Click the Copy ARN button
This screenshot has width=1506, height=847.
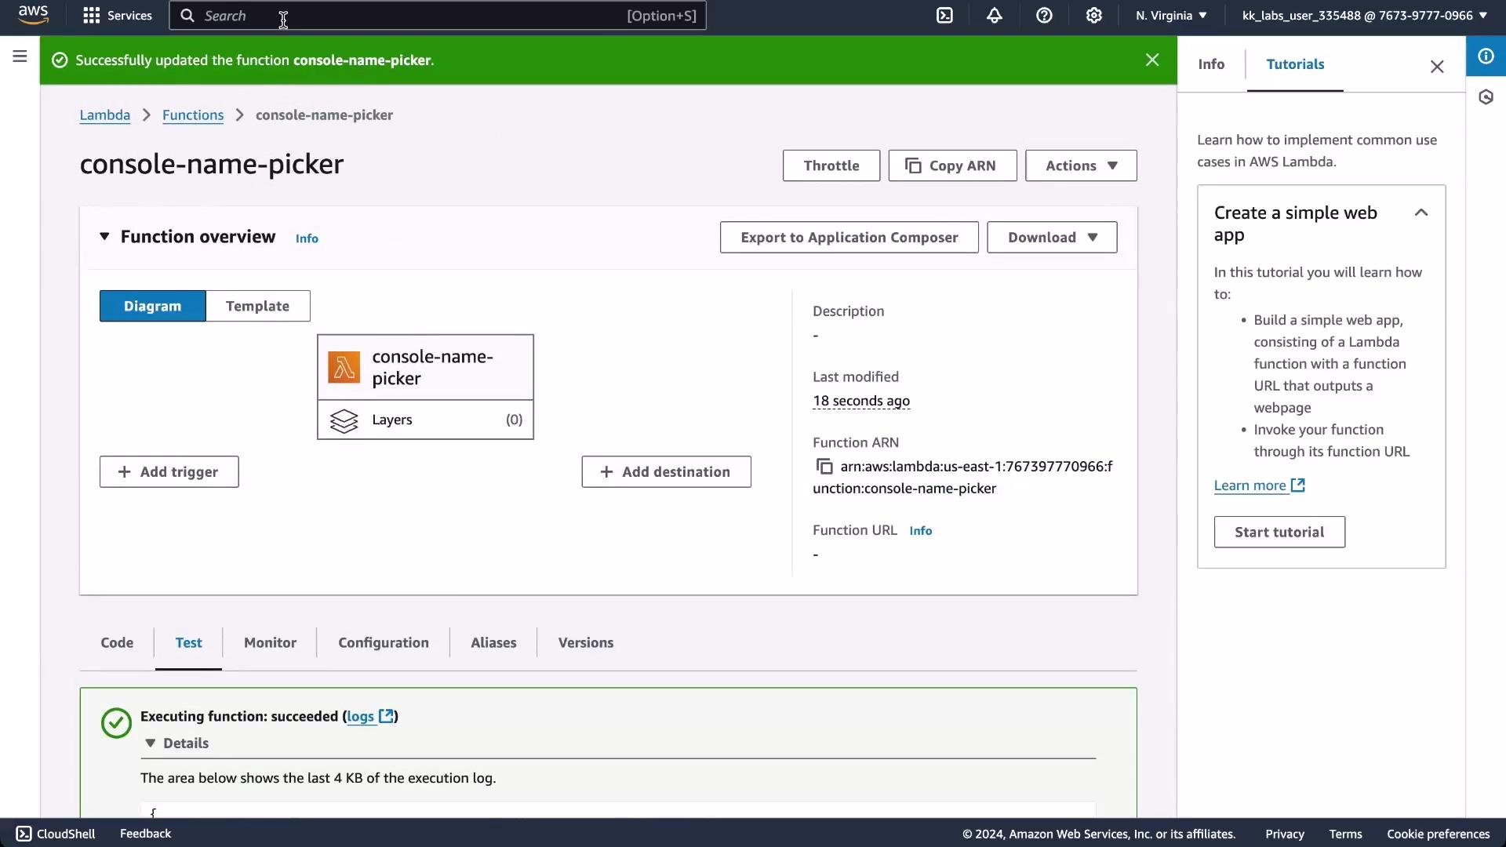pos(952,165)
